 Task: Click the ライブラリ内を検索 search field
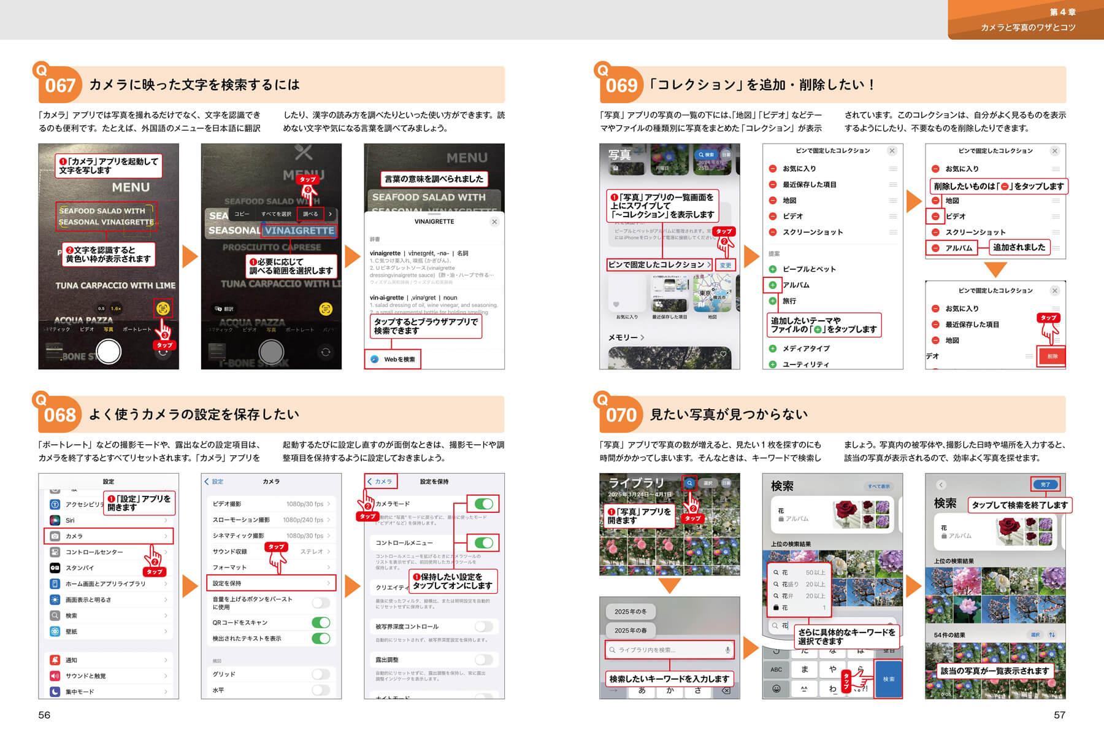(669, 650)
